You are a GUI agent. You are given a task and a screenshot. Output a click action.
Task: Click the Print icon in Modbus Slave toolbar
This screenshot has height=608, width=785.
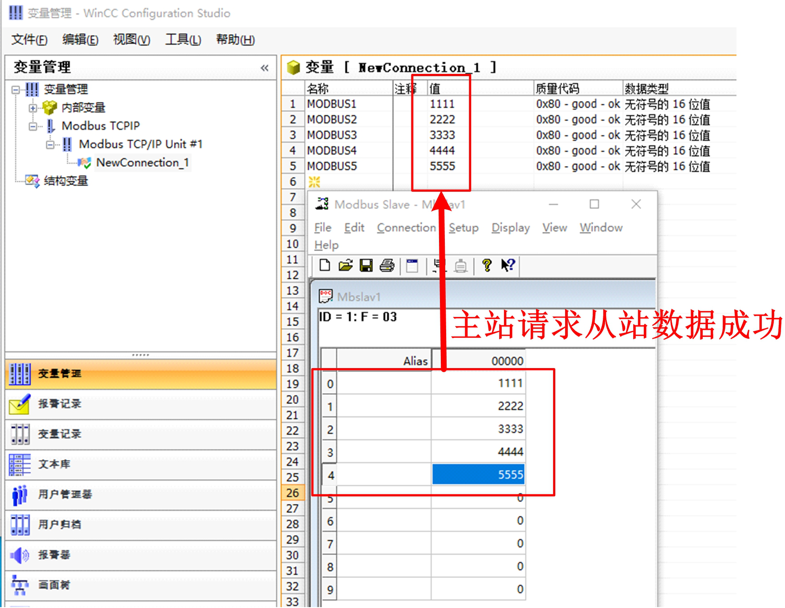pos(387,265)
